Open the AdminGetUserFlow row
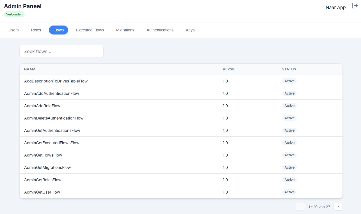This screenshot has height=214, width=361. pos(42,192)
